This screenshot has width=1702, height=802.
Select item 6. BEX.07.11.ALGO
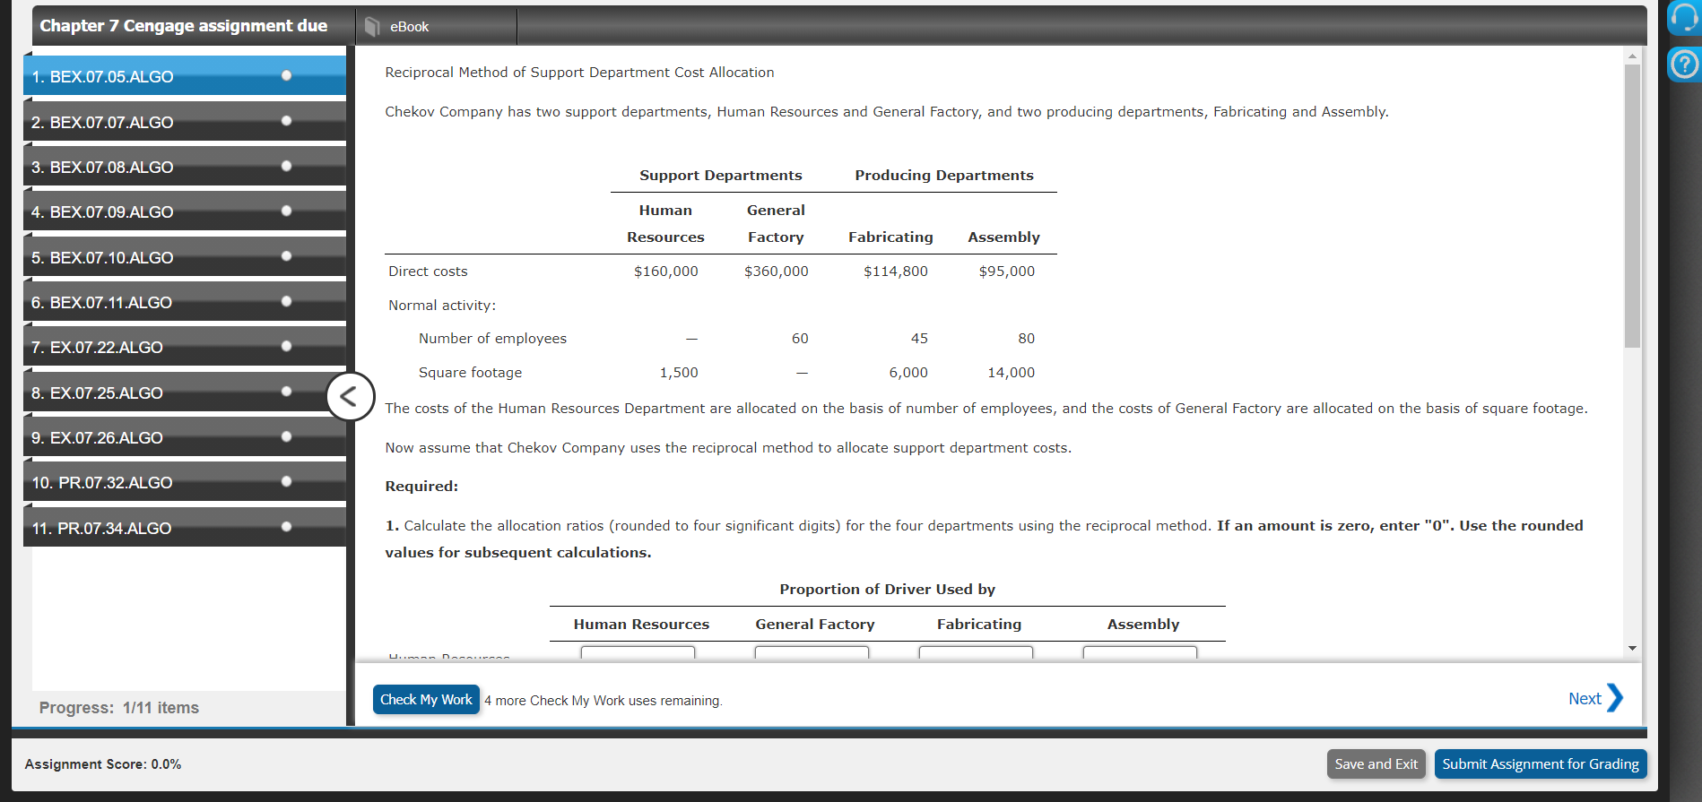point(185,302)
